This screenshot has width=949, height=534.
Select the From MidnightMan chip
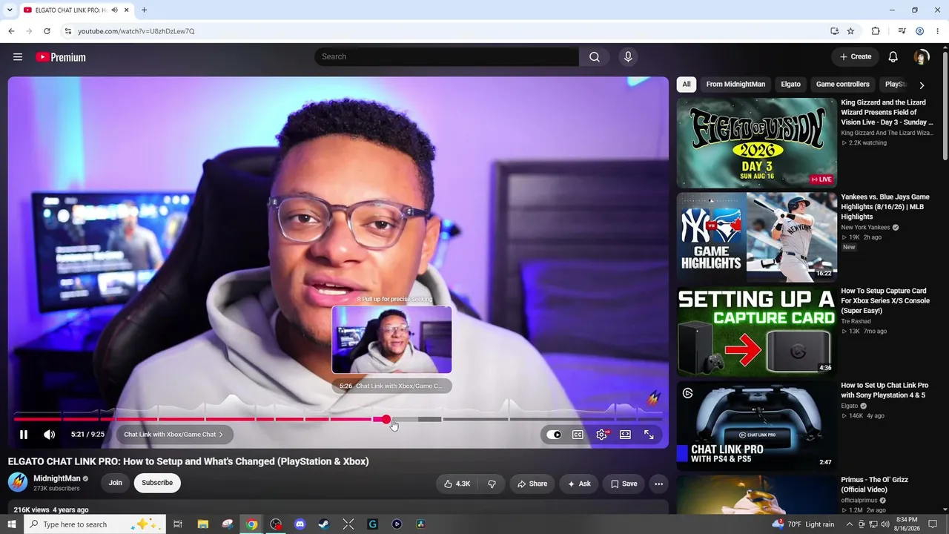(735, 85)
